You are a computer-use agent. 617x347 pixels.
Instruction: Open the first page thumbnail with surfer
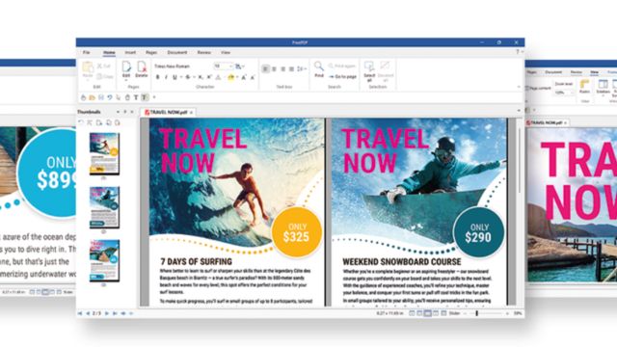pos(104,154)
